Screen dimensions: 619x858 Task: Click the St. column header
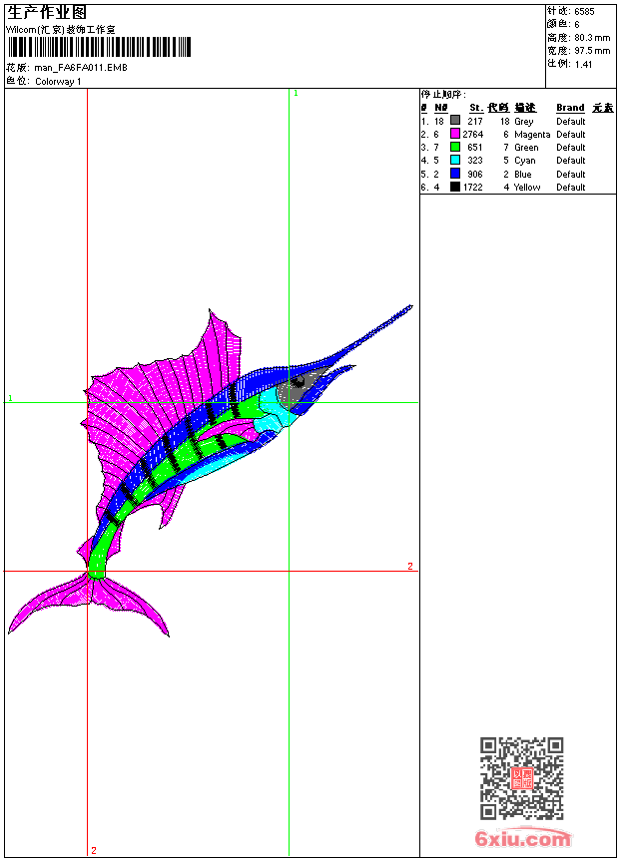pyautogui.click(x=476, y=108)
